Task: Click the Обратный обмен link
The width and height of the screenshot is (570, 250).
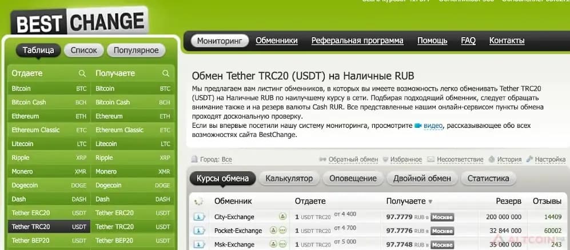Action: pos(353,159)
